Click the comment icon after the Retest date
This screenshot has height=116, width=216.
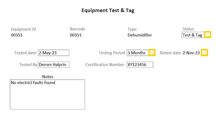pyautogui.click(x=204, y=53)
